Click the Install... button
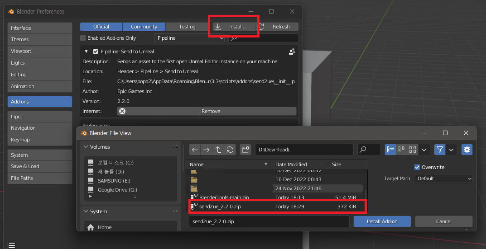 (234, 27)
